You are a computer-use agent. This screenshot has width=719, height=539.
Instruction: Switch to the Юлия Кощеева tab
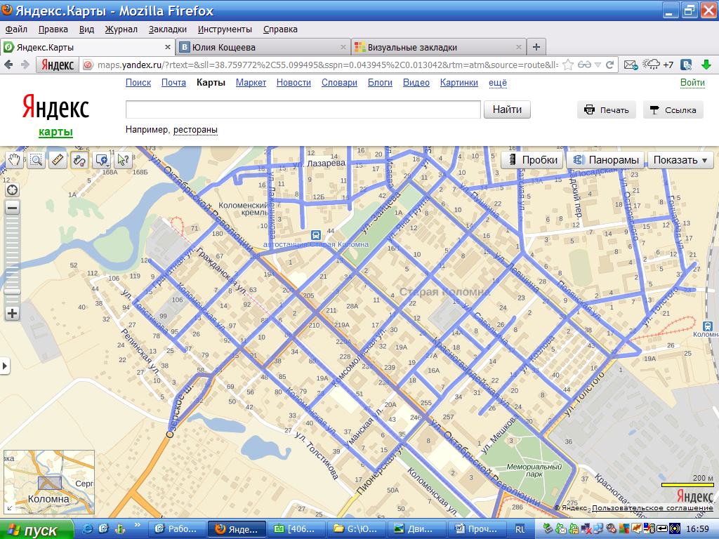click(x=263, y=47)
